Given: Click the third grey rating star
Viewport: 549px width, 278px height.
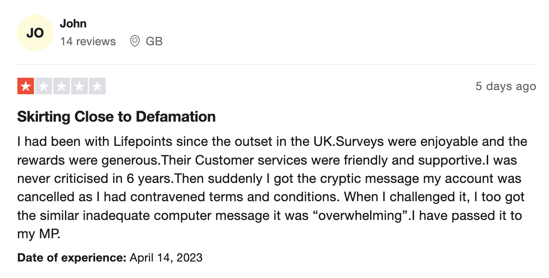Looking at the screenshot, I should (61, 86).
